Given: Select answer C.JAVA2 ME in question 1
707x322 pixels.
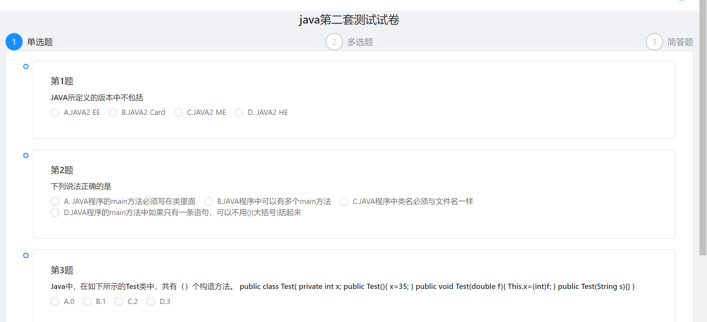Looking at the screenshot, I should [179, 112].
